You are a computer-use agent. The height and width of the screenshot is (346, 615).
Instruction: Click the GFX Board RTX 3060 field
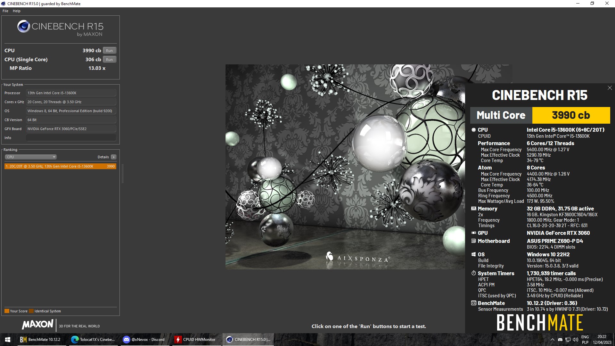click(x=71, y=129)
